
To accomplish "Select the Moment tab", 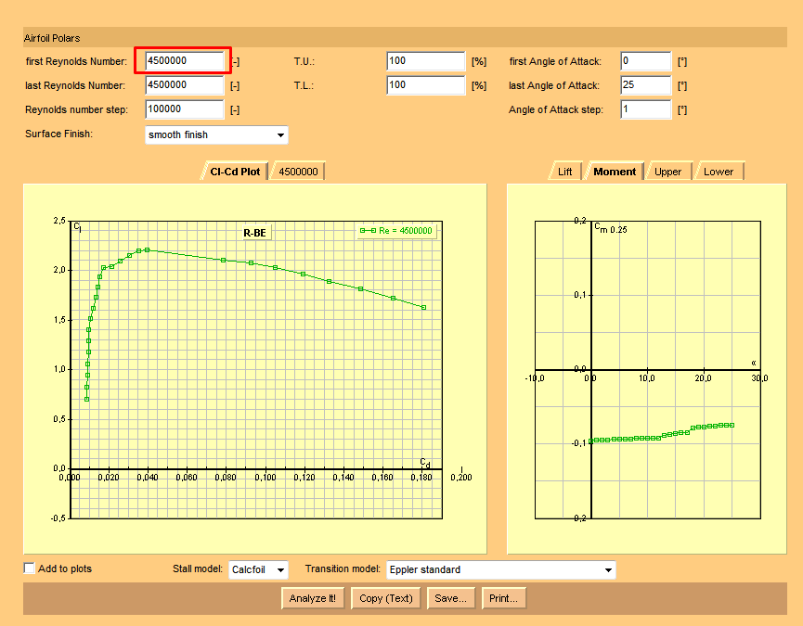I will (614, 172).
